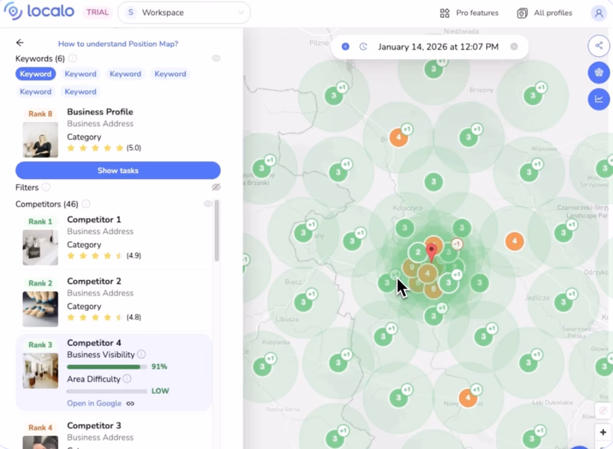Screen dimensions: 613x449
Task: Click Keywords info icon
Action: [72, 59]
